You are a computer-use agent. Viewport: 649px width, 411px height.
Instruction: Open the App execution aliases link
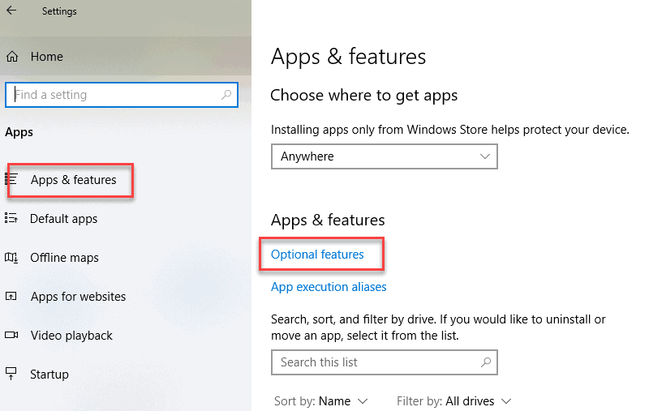tap(329, 287)
